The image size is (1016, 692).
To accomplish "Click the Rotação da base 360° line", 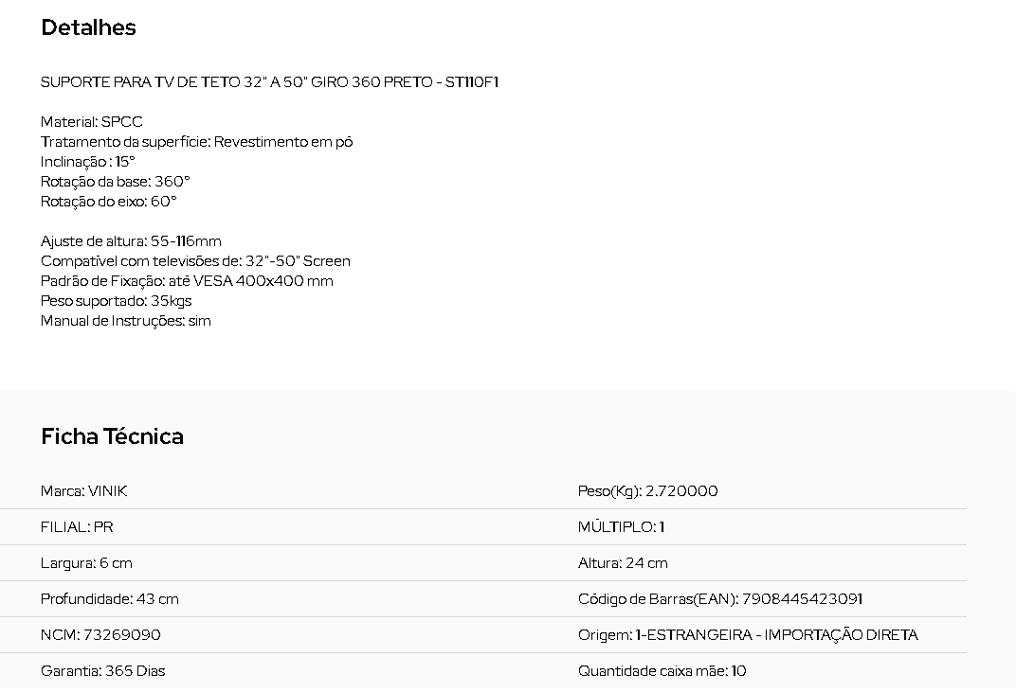I will pyautogui.click(x=115, y=182).
